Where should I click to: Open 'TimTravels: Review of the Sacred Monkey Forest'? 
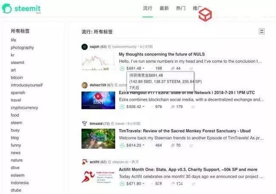coord(185,131)
